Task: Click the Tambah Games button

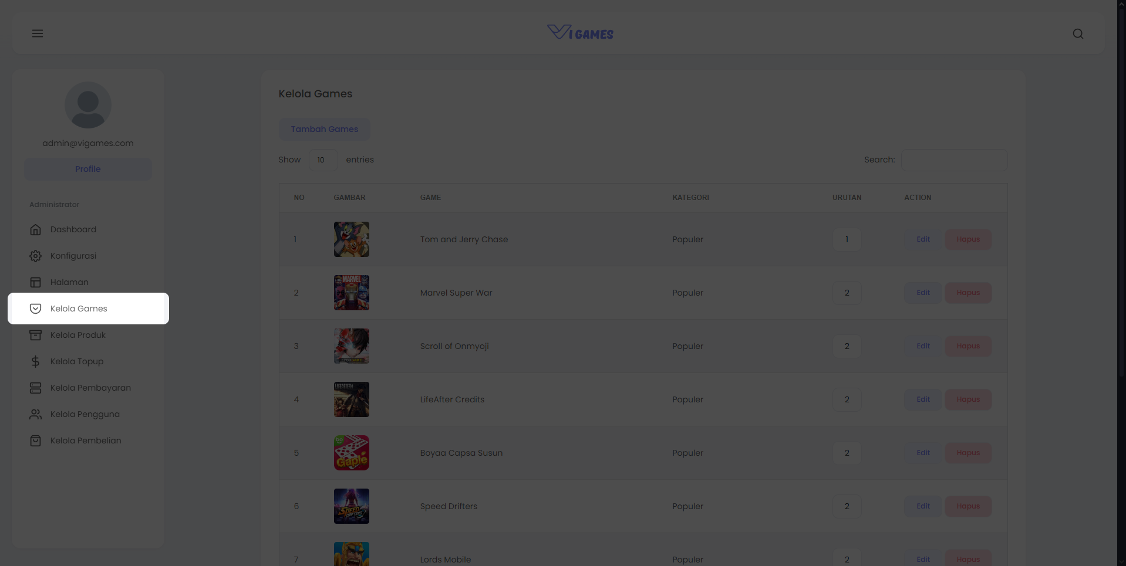Action: point(324,129)
